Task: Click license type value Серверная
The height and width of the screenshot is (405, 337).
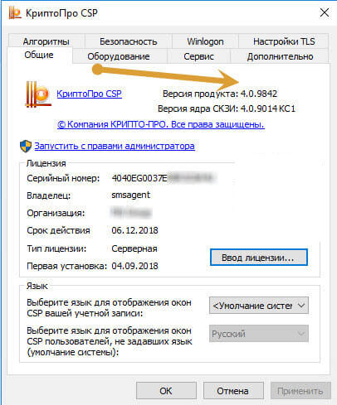Action: coord(134,248)
